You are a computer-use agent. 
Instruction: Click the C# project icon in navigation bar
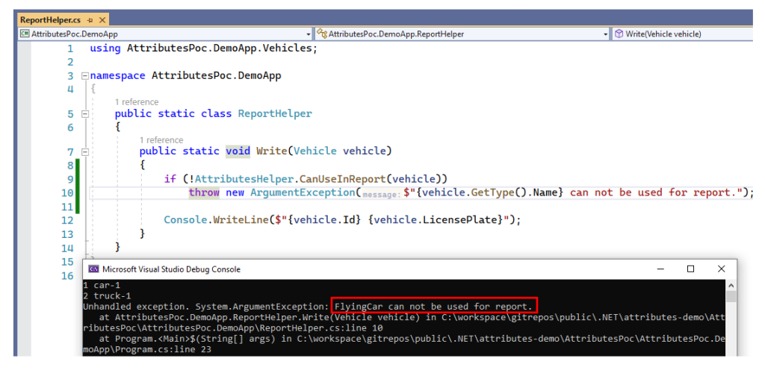click(25, 34)
